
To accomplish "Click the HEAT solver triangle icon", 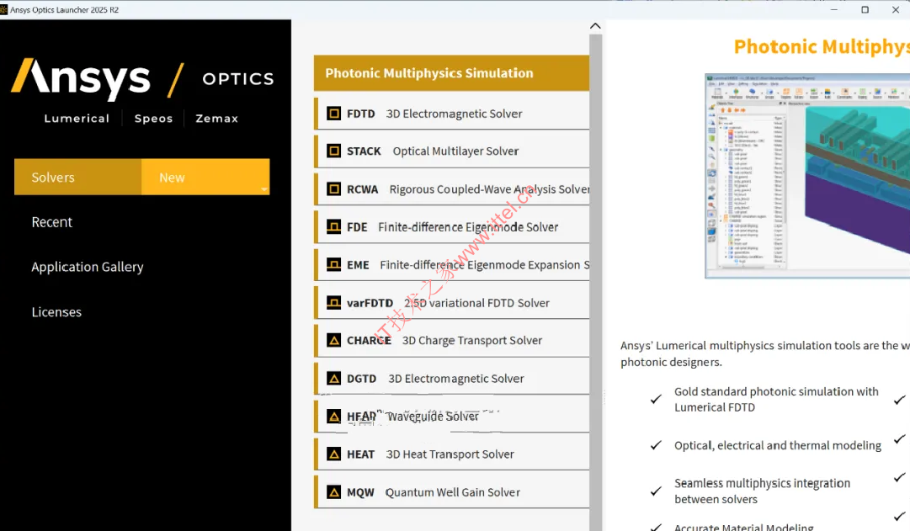I will pyautogui.click(x=333, y=454).
